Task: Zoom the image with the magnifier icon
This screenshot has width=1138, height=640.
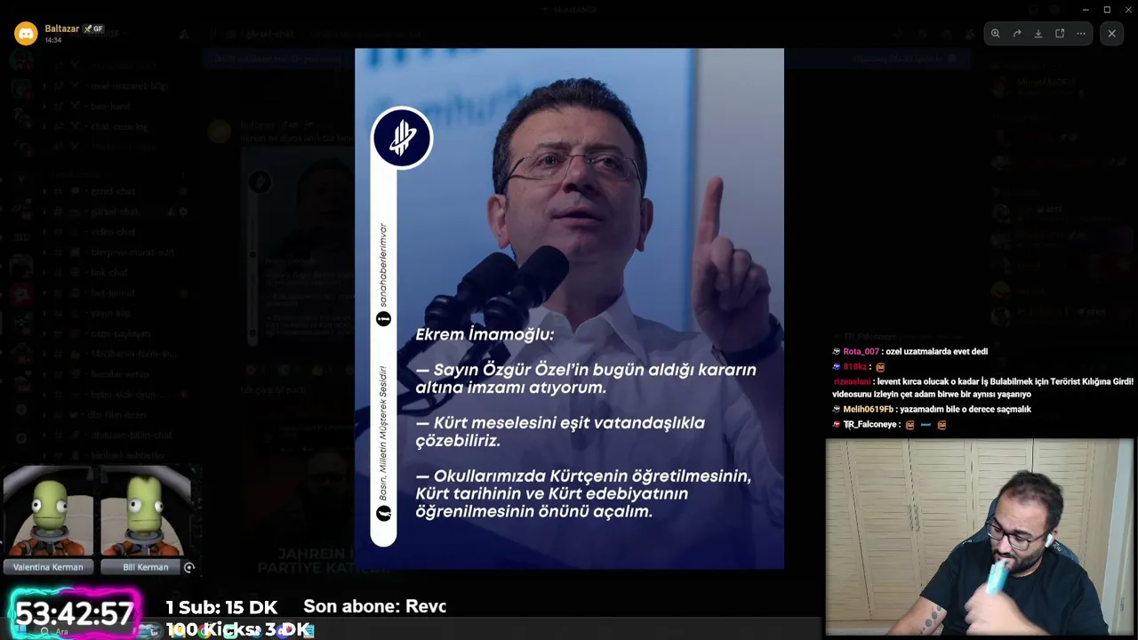Action: (996, 34)
